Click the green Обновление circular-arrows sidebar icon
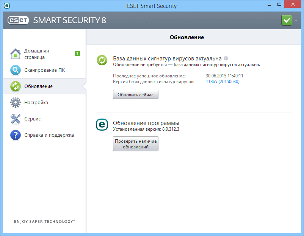The image size is (304, 236). click(15, 86)
